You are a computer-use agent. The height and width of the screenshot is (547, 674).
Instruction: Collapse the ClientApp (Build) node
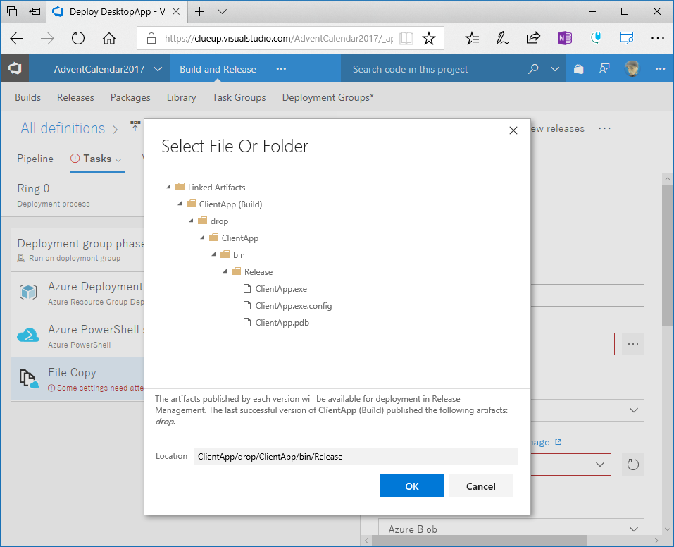pyautogui.click(x=180, y=204)
